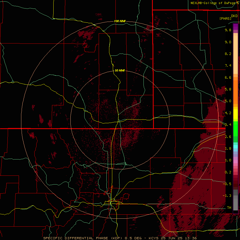Select the 9.8 value on the color scale
The height and width of the screenshot is (240, 240).
[x=228, y=30]
